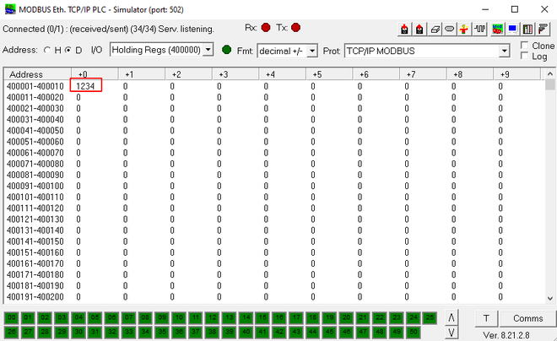
Task: Open serial port connector settings icon
Action: (x=449, y=29)
